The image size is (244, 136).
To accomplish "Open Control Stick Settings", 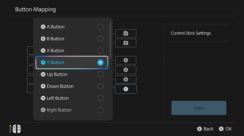I will coord(199,33).
